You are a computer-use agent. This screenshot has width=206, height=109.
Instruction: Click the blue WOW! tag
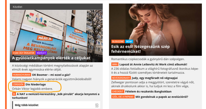coord(129,42)
